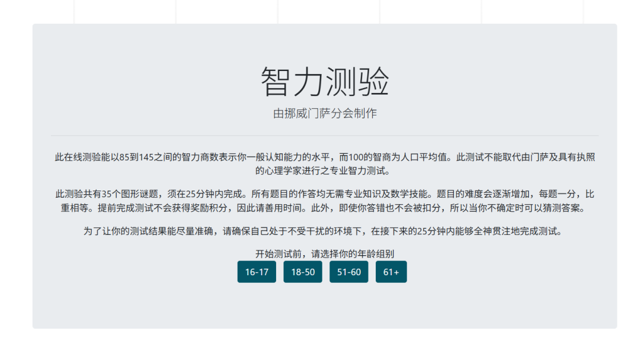Pick the 51-60 age group button
640x348 pixels.
click(x=349, y=272)
